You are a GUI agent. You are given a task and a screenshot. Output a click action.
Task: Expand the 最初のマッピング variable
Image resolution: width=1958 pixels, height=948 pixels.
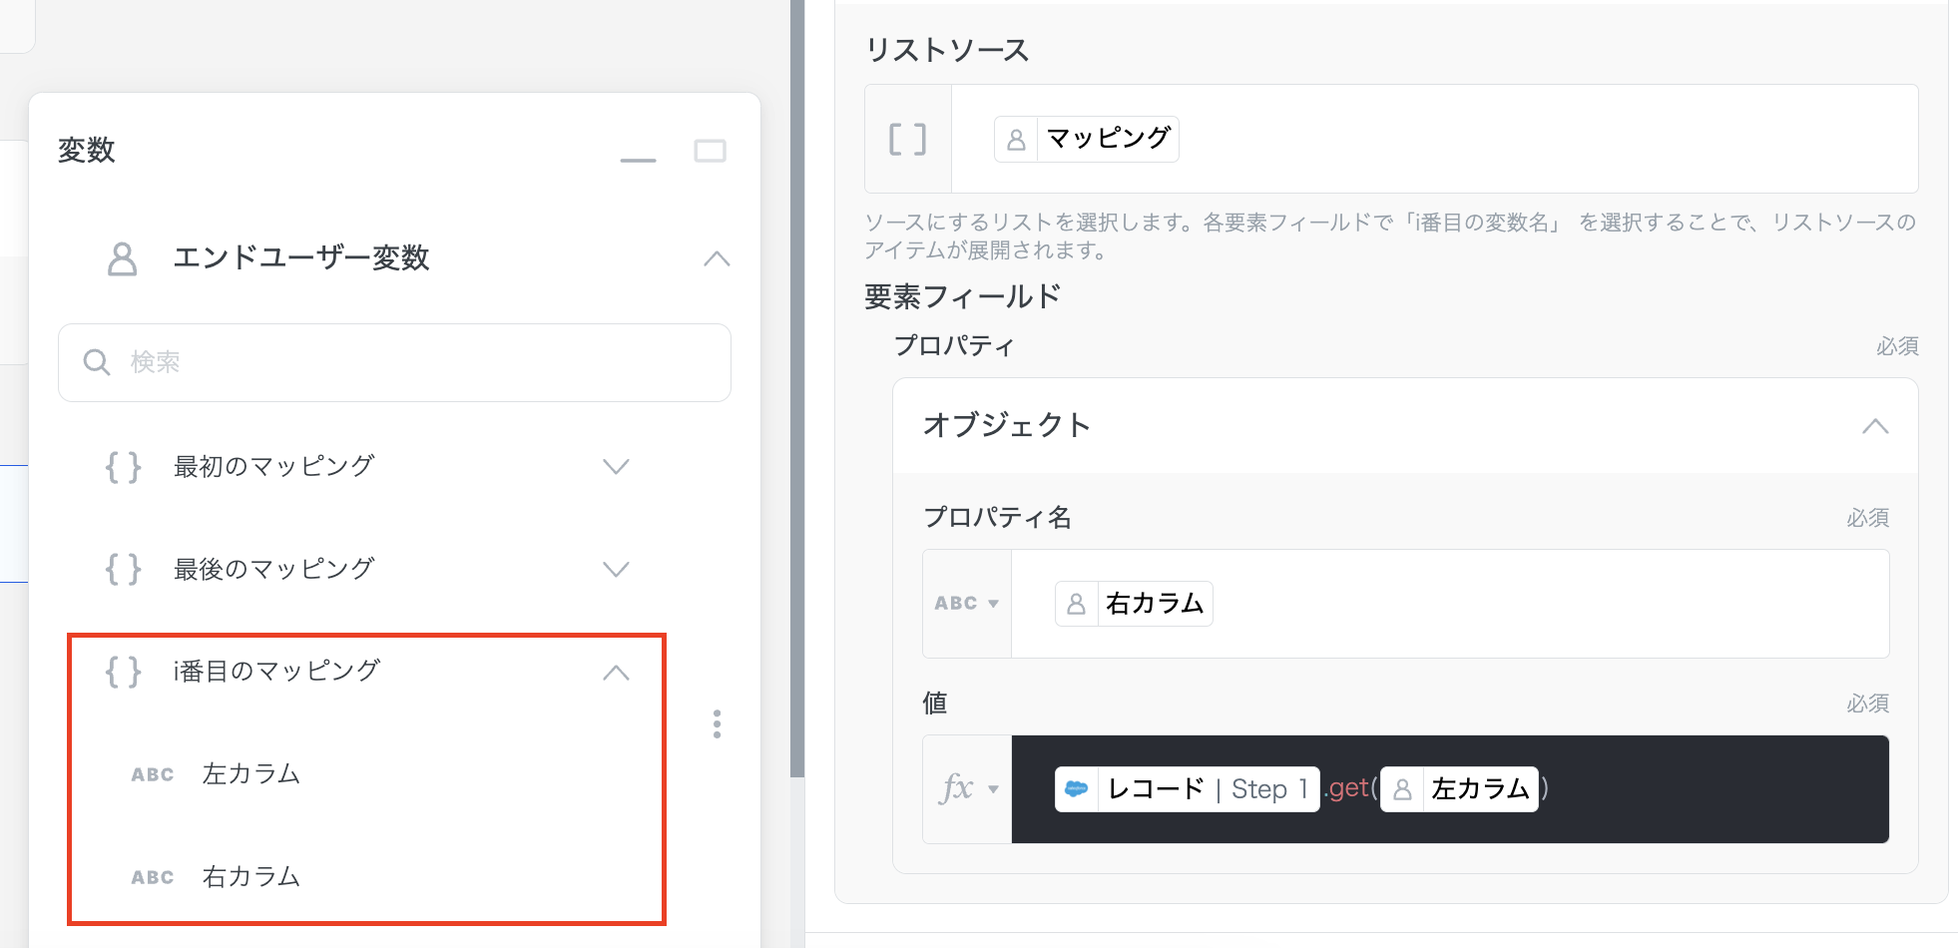(616, 467)
